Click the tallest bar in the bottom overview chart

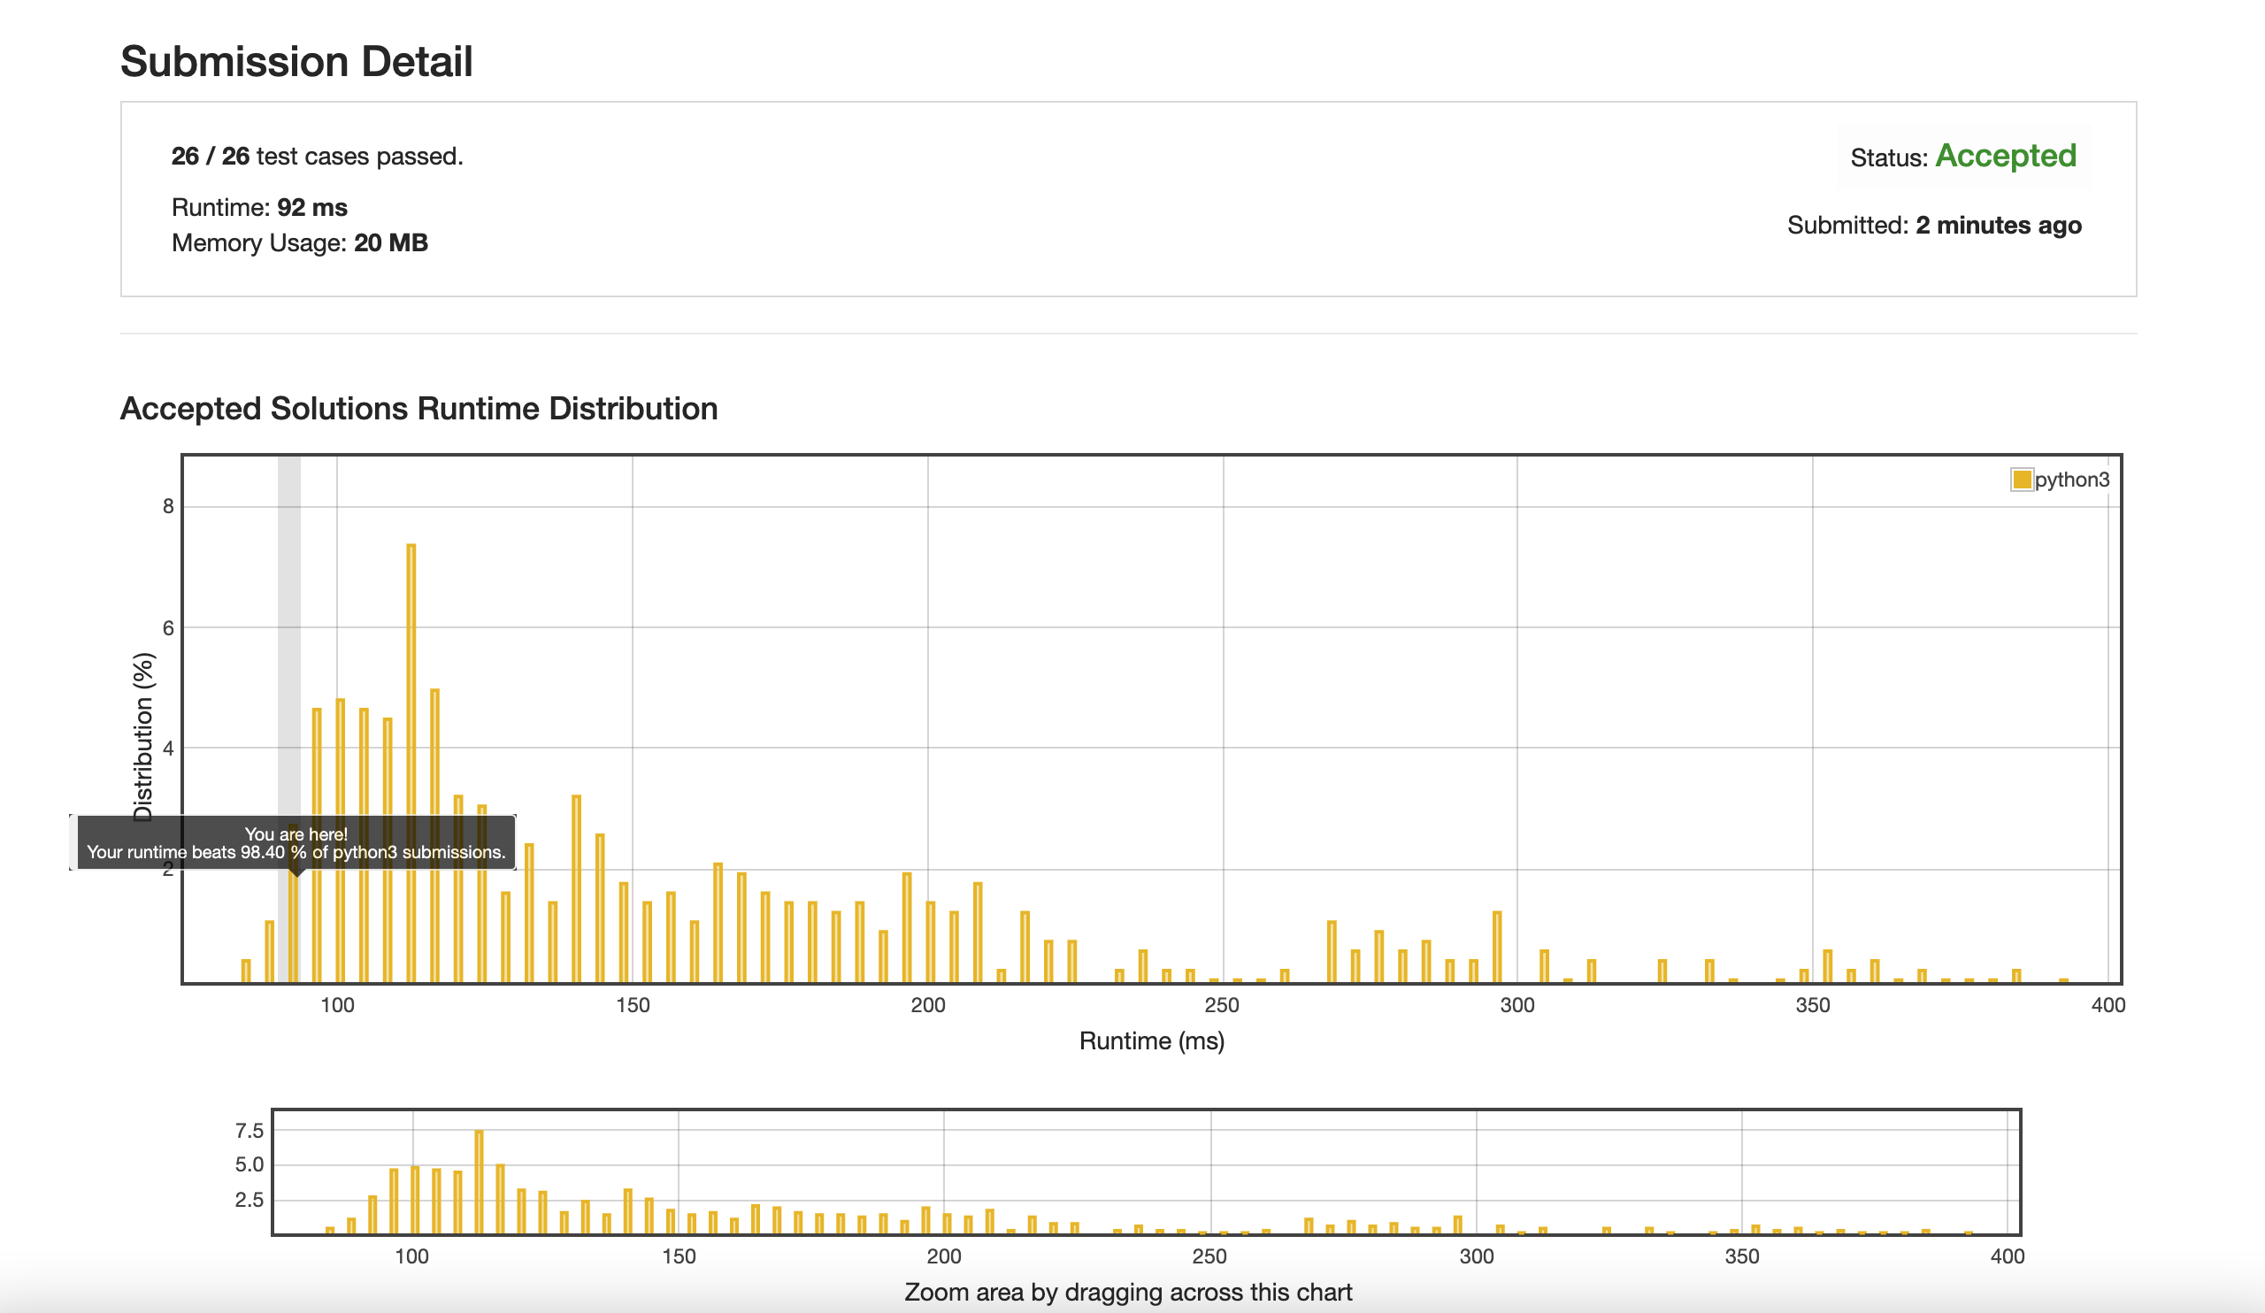click(479, 1182)
